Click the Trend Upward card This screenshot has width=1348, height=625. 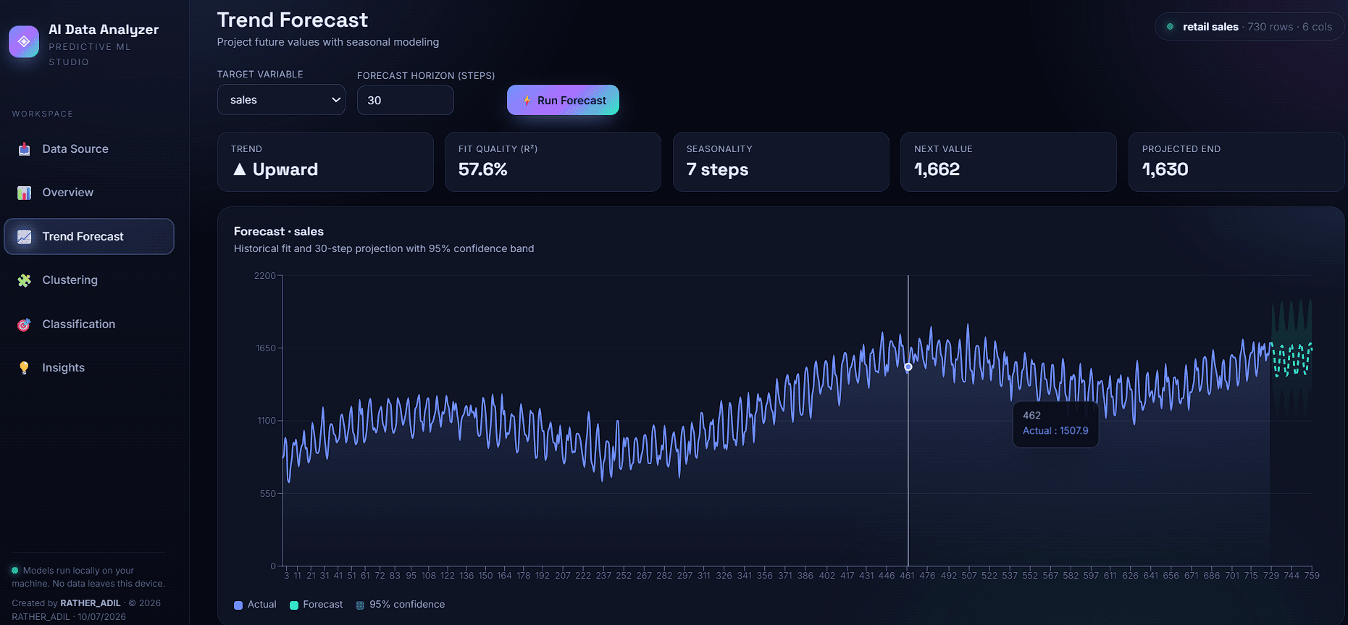pos(325,162)
